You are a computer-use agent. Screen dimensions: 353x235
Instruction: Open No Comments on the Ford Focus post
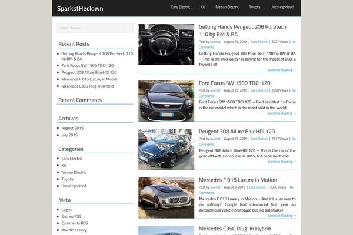pyautogui.click(x=207, y=96)
